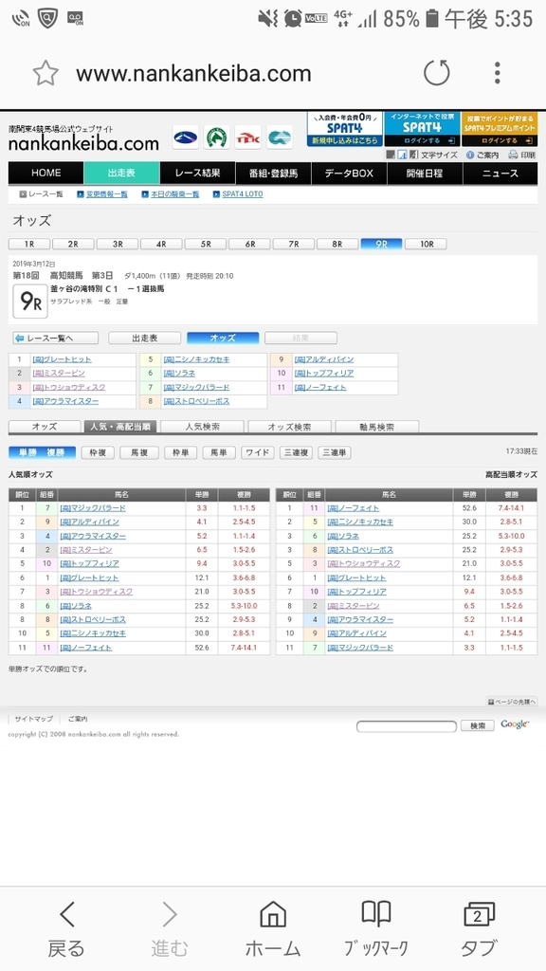The height and width of the screenshot is (971, 546).
Task: Click the teal Kawasaki racecourse logo
Action: coord(280,137)
